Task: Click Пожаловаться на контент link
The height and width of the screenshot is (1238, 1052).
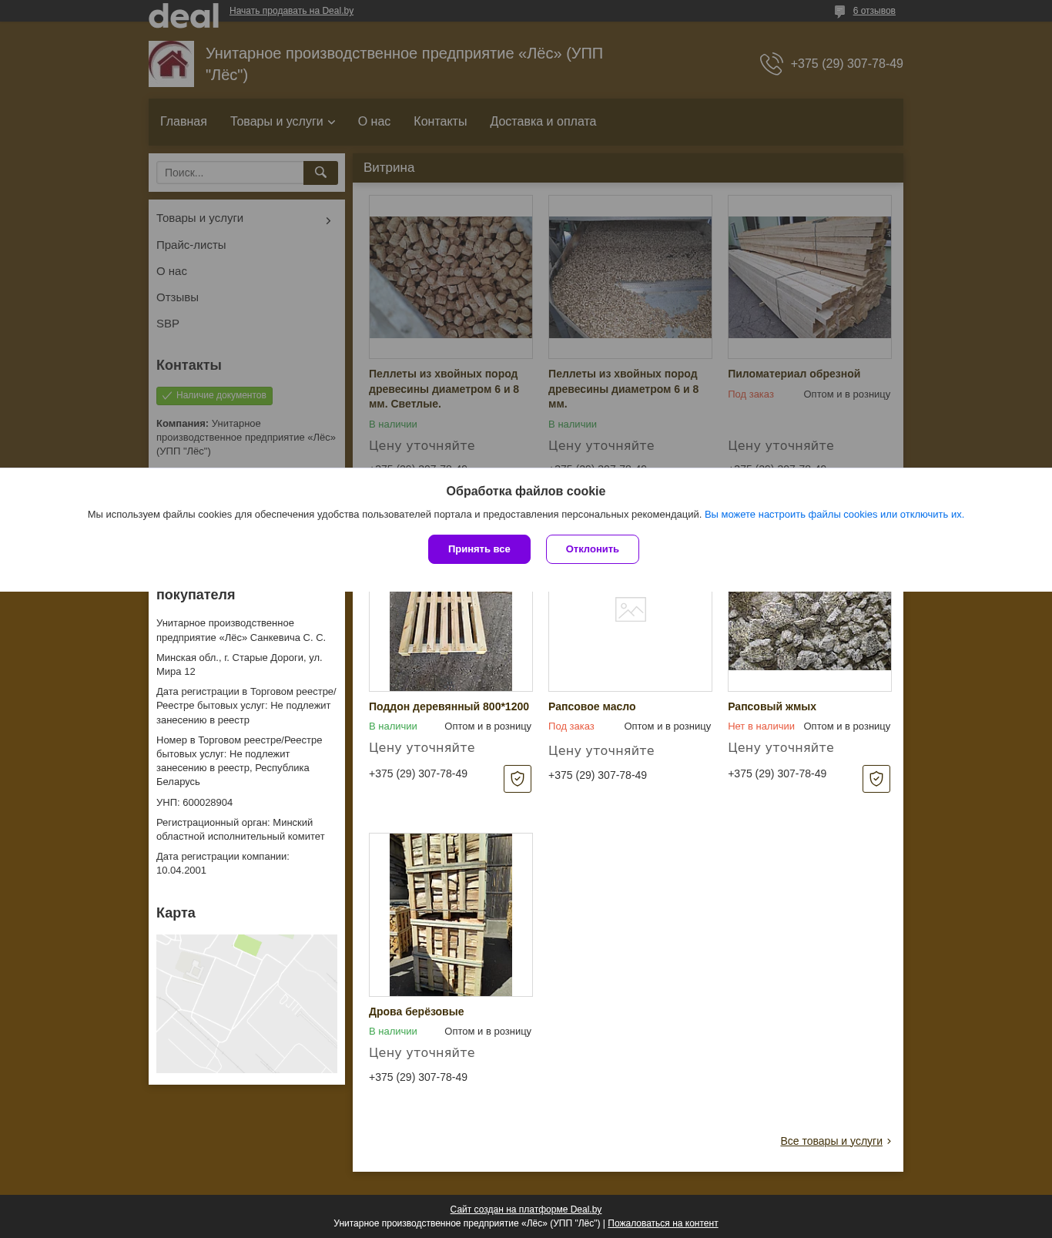Action: [x=663, y=1223]
